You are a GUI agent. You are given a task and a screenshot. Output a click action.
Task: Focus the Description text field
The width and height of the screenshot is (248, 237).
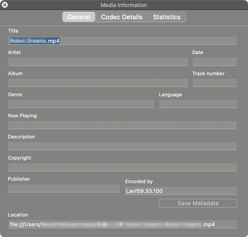click(122, 146)
